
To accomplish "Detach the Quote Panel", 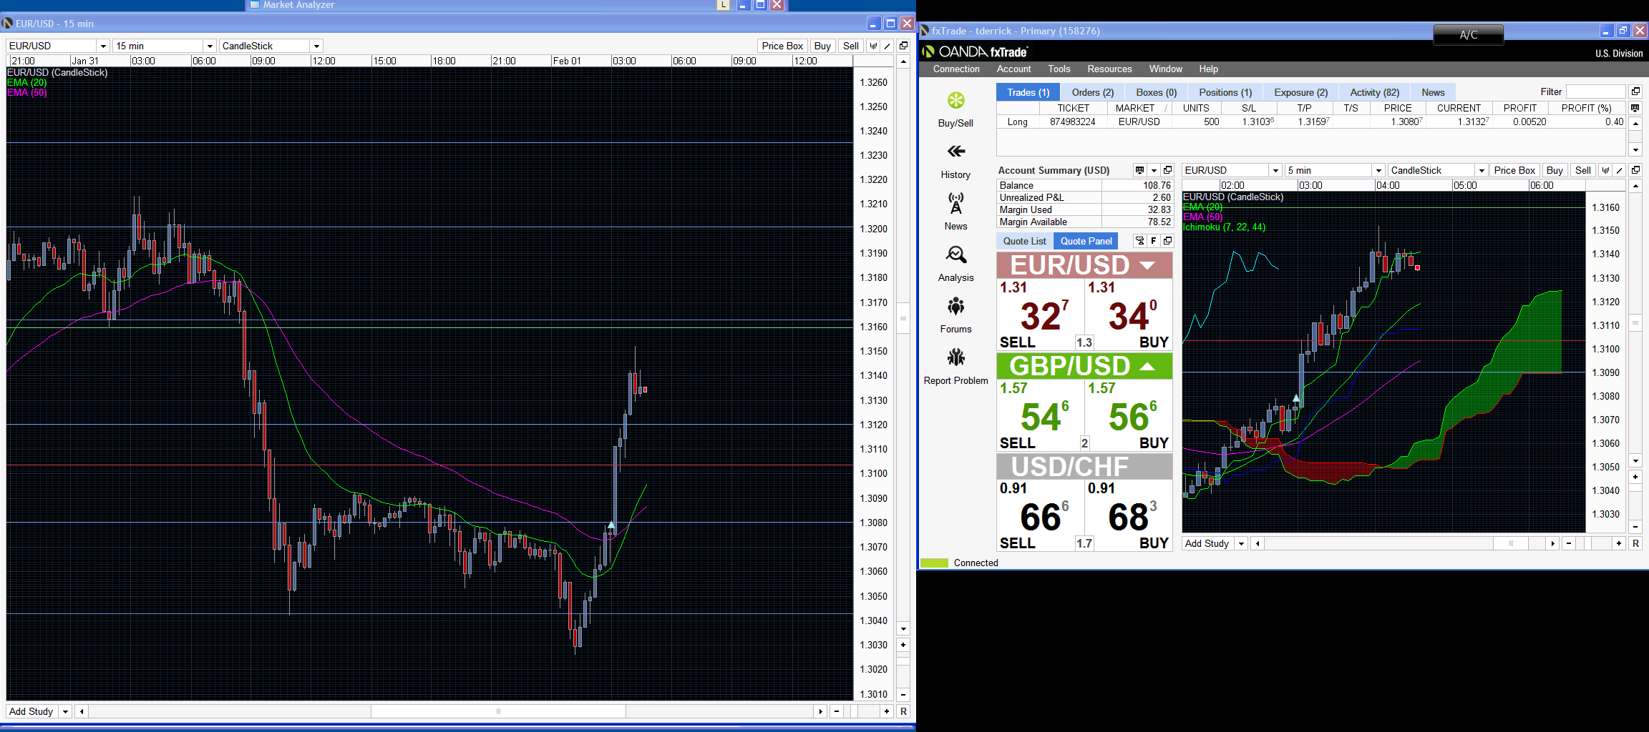I will click(1168, 241).
